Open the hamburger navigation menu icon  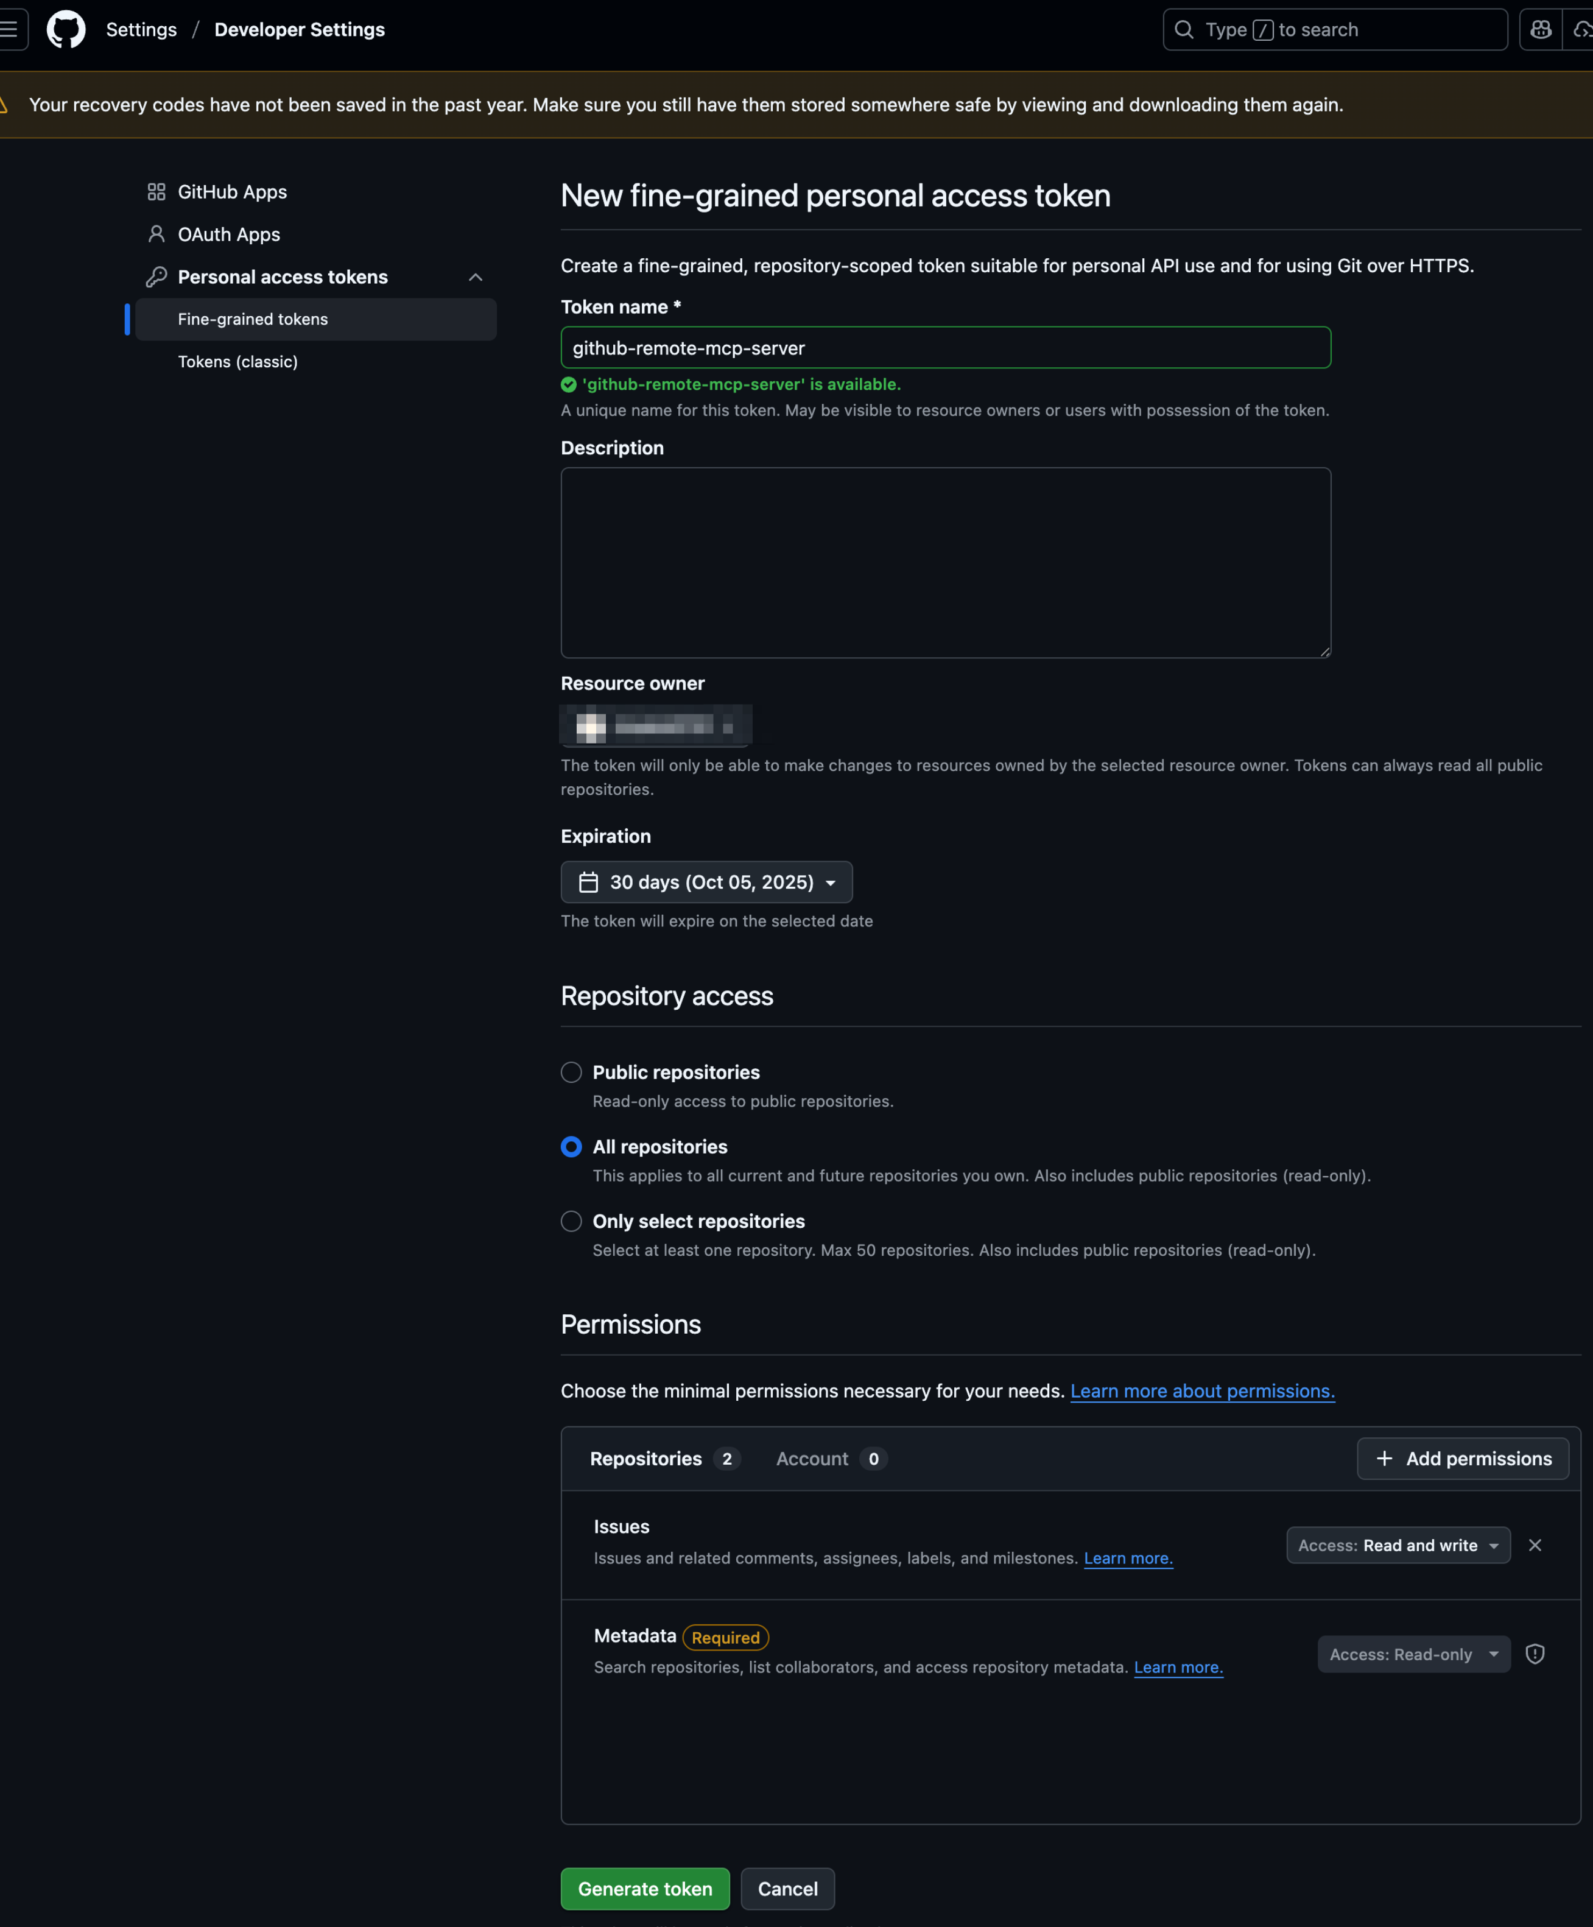tap(10, 29)
